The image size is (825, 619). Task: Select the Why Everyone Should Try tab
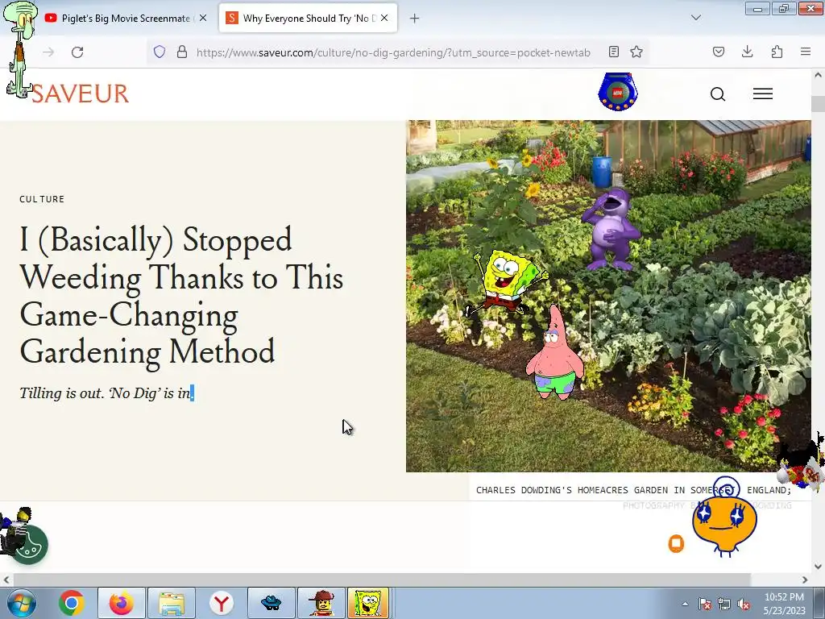(309, 19)
